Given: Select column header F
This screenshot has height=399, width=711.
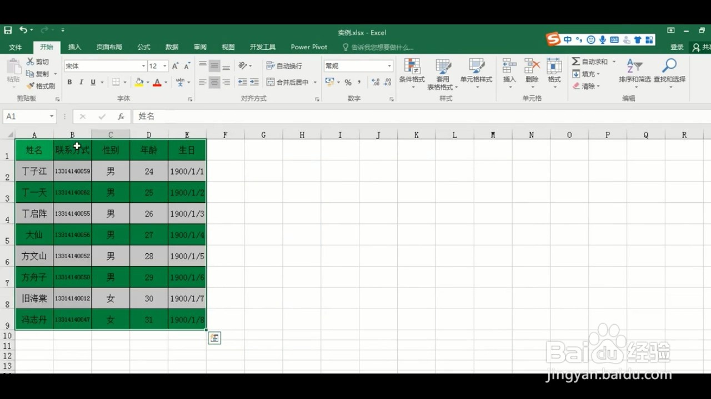Looking at the screenshot, I should click(225, 135).
